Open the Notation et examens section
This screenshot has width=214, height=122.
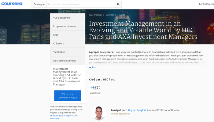(68, 61)
